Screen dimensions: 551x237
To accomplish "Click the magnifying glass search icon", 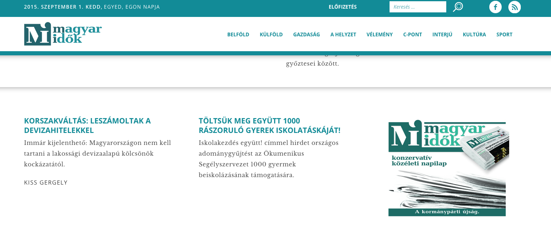I will [x=458, y=7].
